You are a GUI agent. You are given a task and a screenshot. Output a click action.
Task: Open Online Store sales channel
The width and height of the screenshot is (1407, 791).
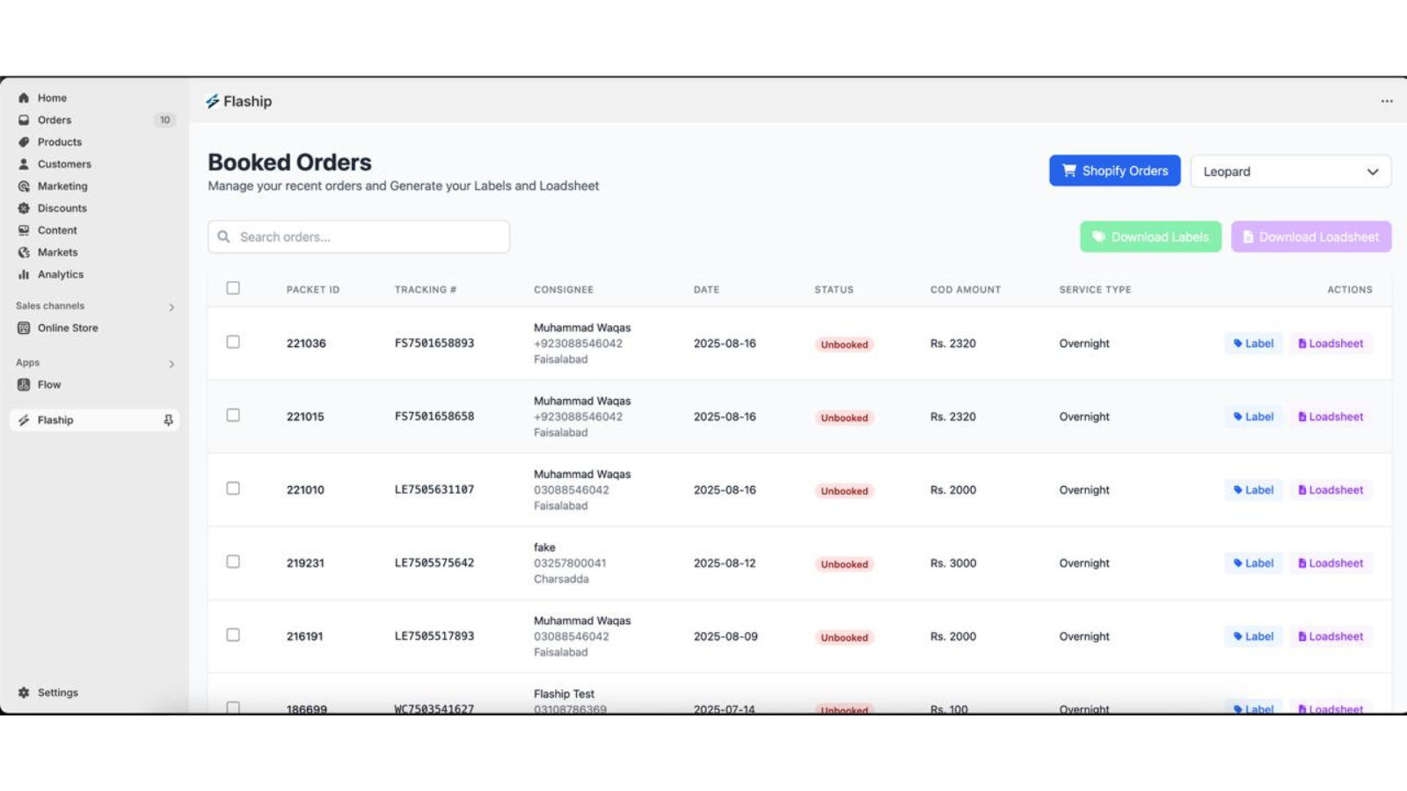(68, 328)
